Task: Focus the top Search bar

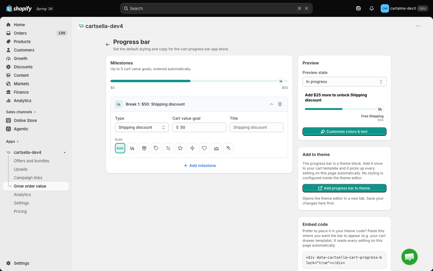Action: coord(216,8)
